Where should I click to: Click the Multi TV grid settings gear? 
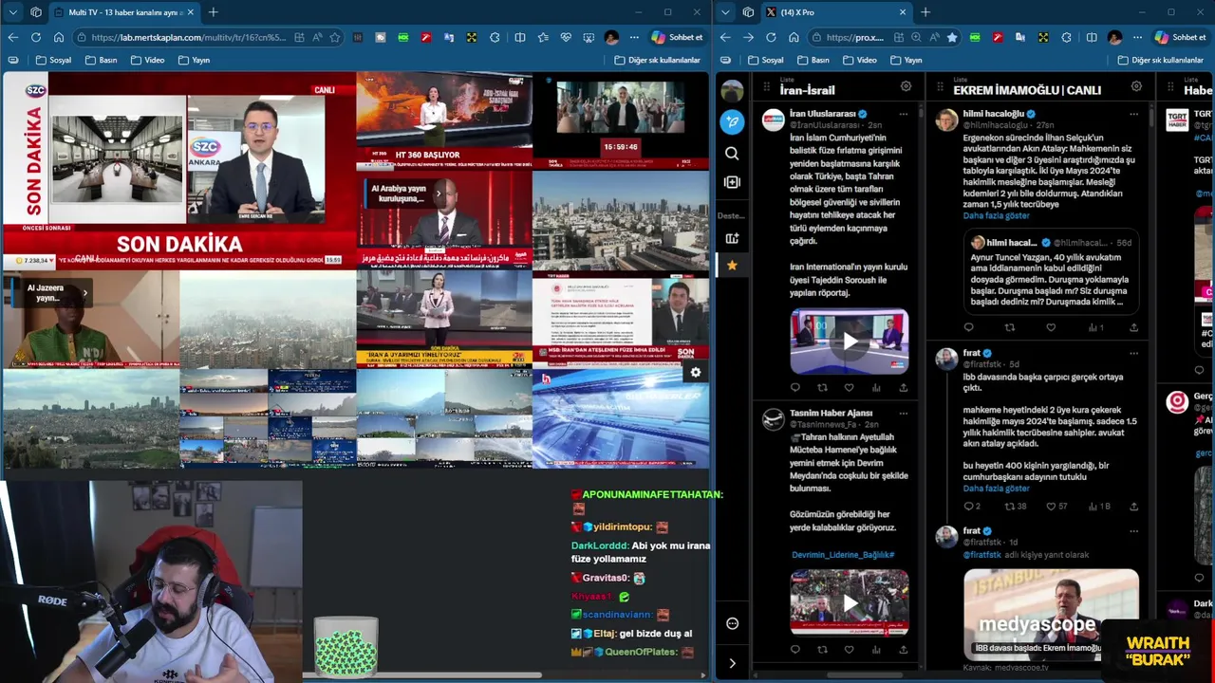[x=696, y=373]
